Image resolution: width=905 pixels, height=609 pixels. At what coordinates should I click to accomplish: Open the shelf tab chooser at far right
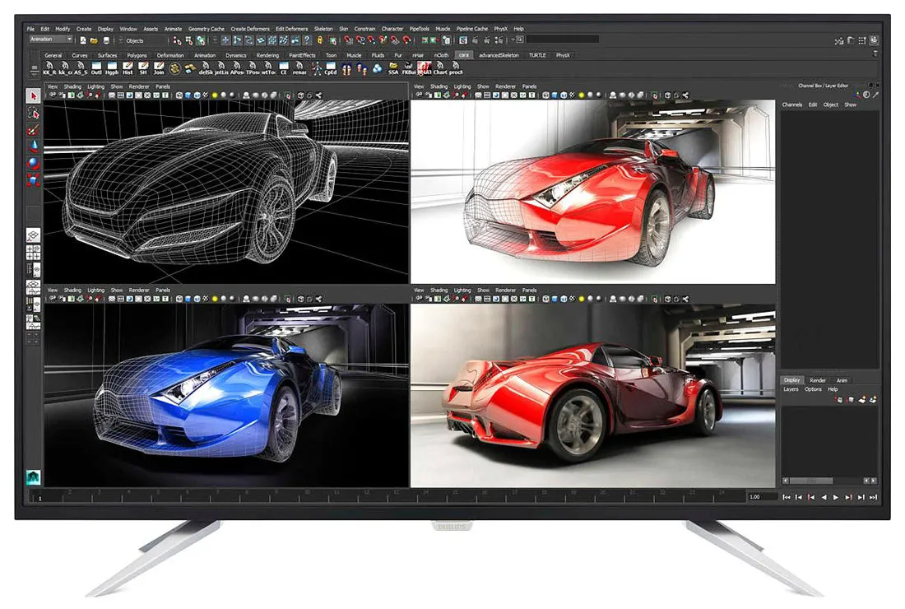click(x=875, y=53)
